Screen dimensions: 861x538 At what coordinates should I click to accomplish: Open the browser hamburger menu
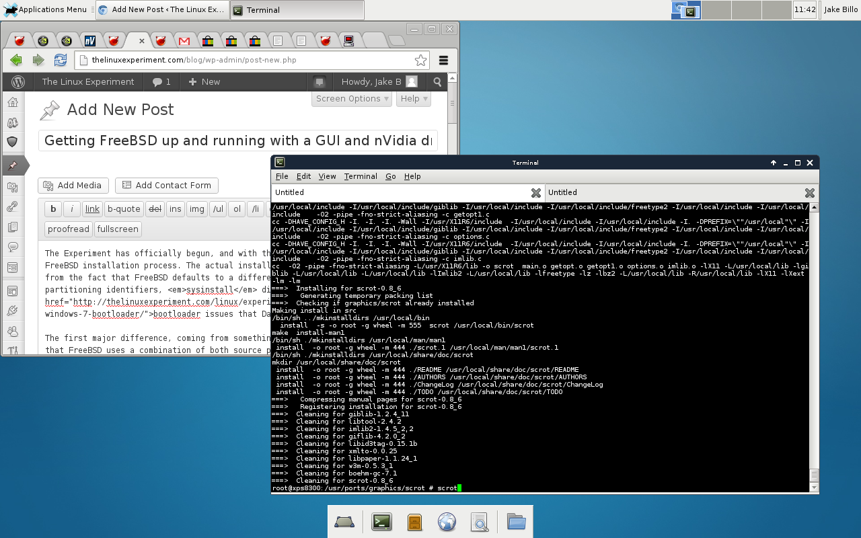444,60
